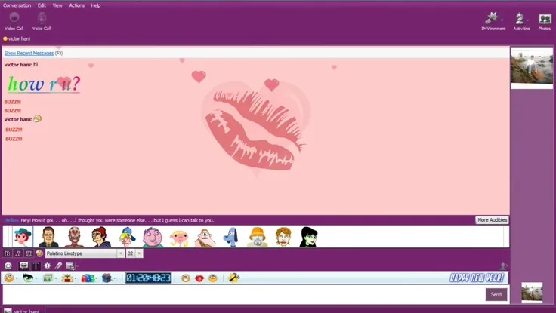This screenshot has width=556, height=313.
Task: Click the emoticon smiley picker icon
Action: pyautogui.click(x=8, y=265)
